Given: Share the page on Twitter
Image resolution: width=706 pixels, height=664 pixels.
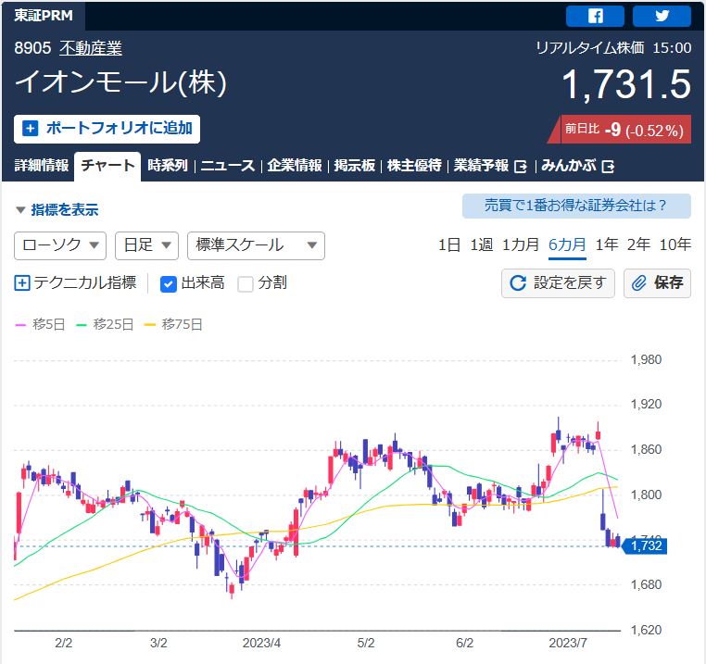Looking at the screenshot, I should [x=662, y=16].
